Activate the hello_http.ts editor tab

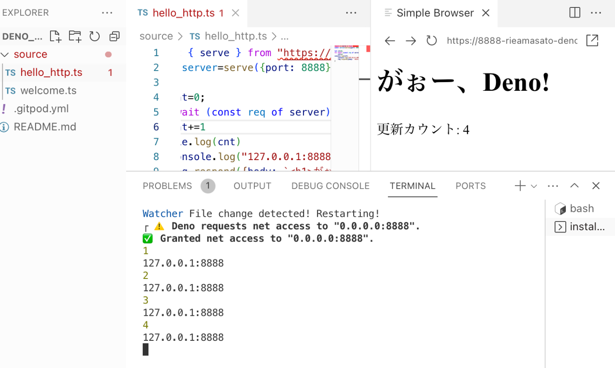[187, 13]
